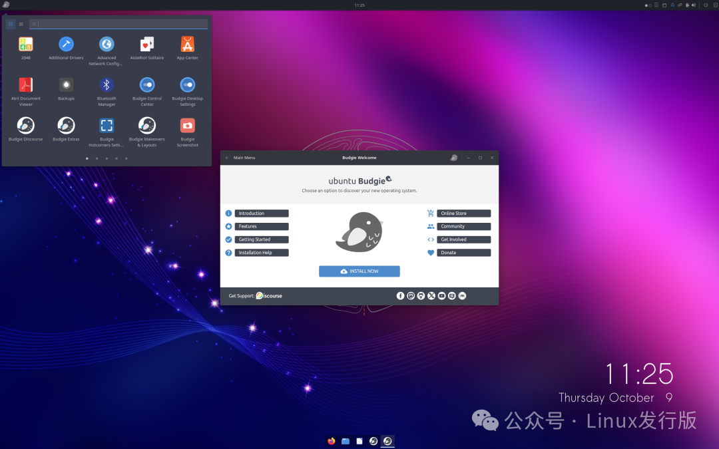
Task: Launch Firefox from the dock
Action: coord(331,441)
